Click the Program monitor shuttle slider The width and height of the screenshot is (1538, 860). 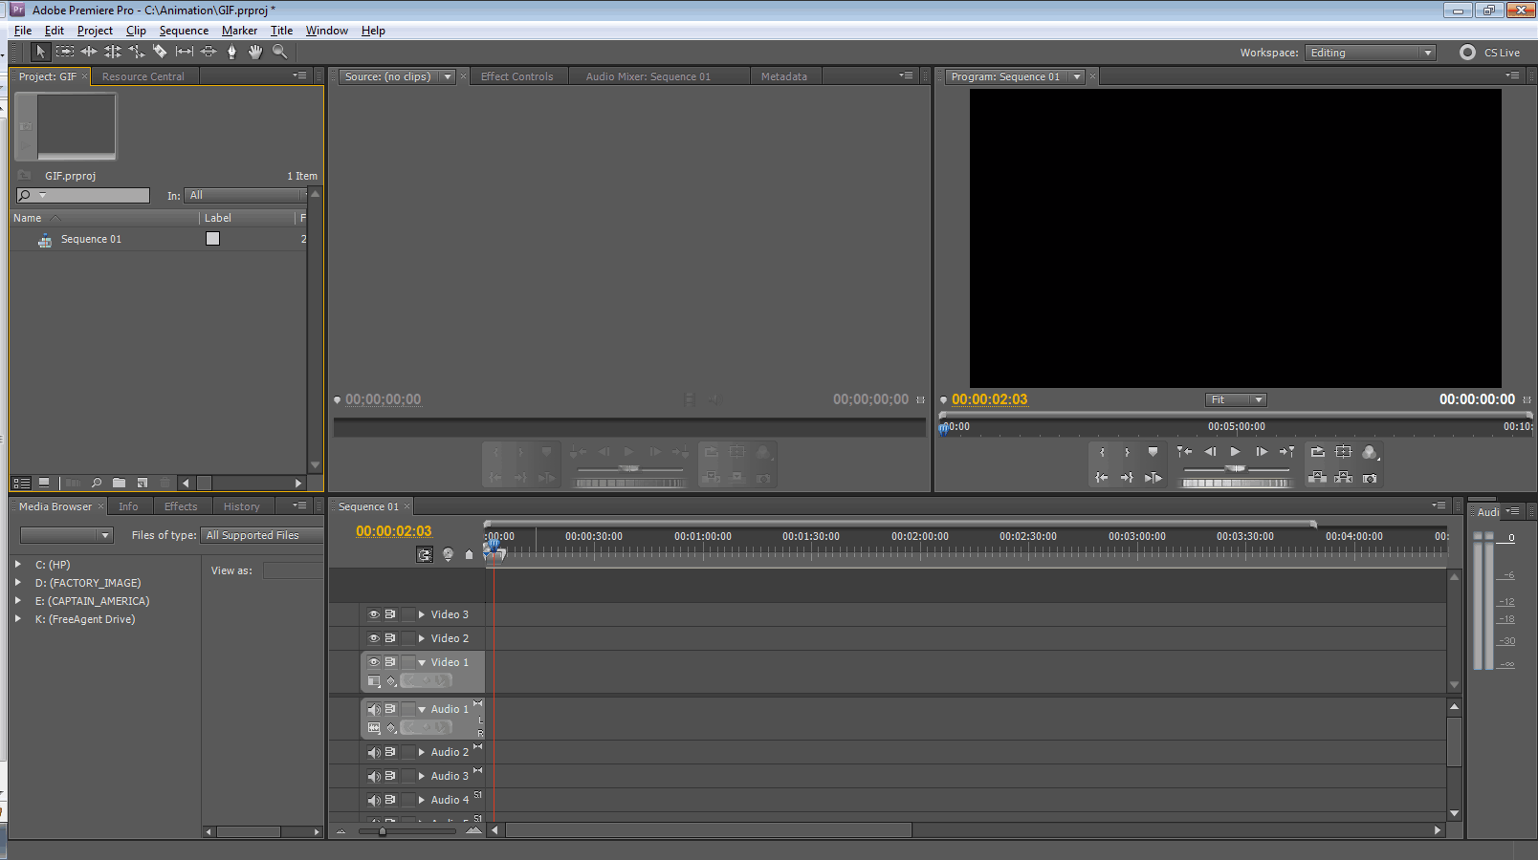1236,468
